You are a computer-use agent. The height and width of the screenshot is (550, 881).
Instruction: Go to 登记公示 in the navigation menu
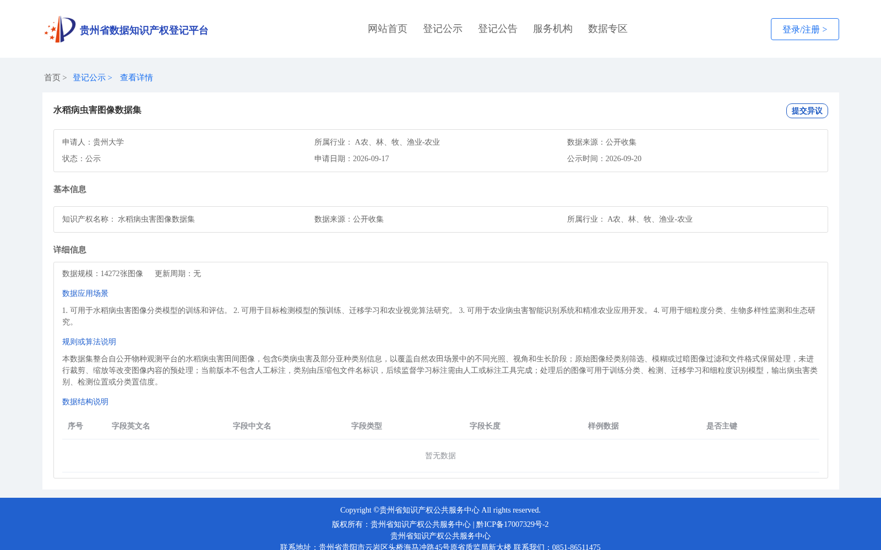[443, 29]
